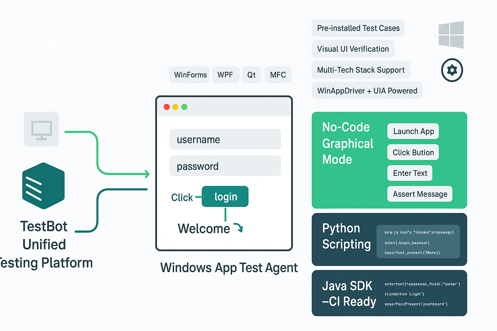
Task: Focus the password input field
Action: click(x=225, y=166)
